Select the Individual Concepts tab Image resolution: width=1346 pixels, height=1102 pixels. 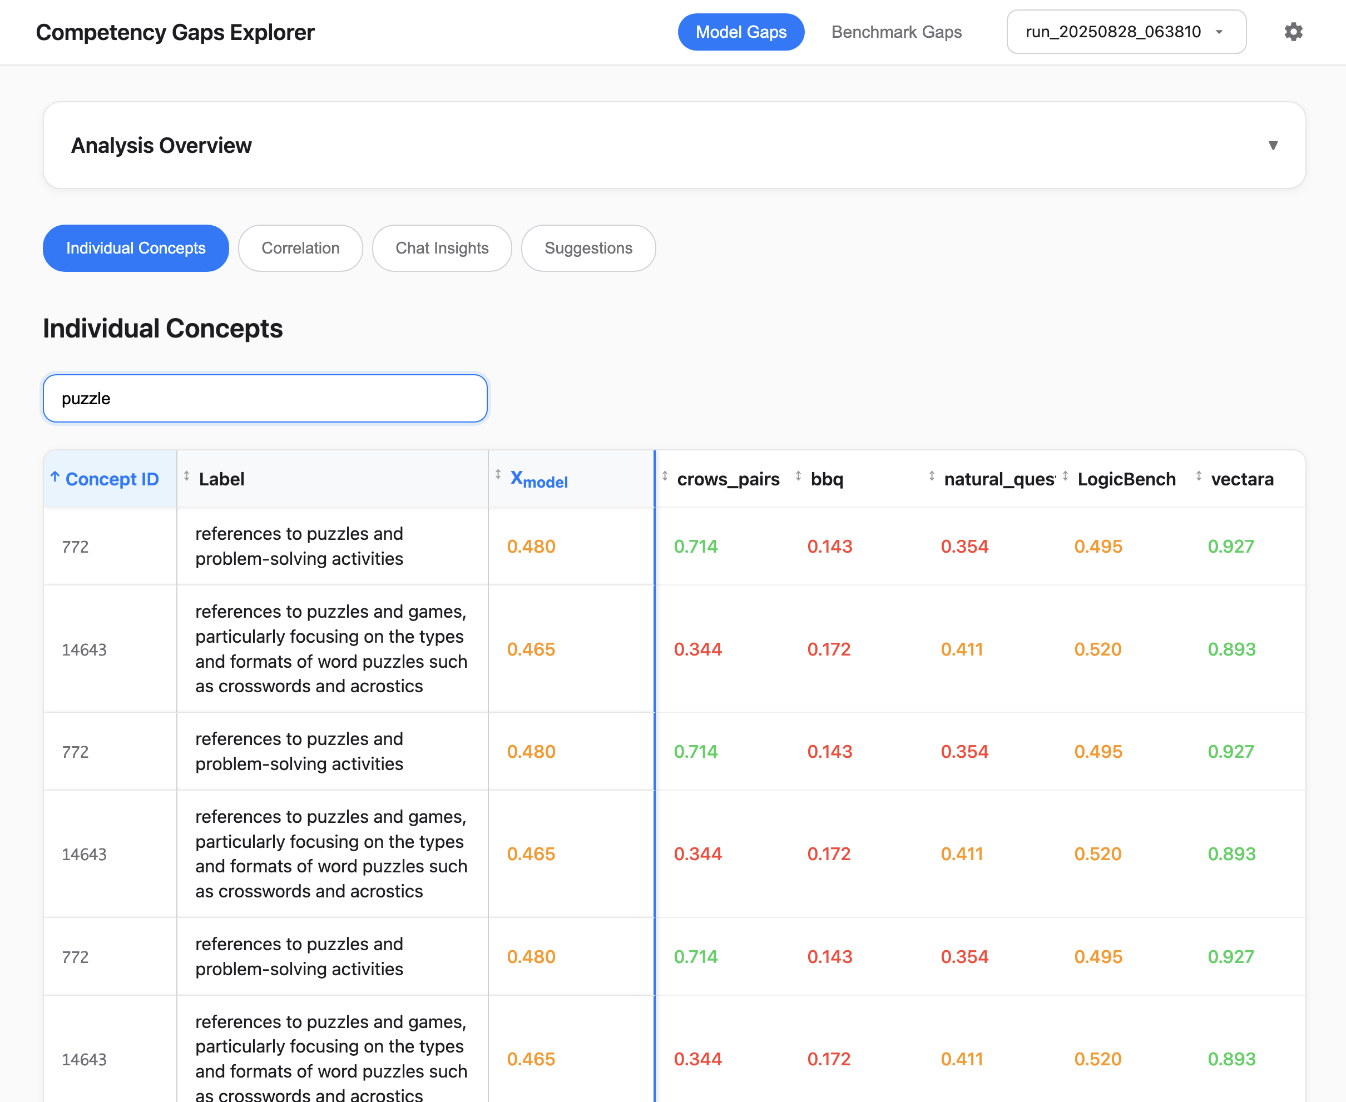(136, 248)
